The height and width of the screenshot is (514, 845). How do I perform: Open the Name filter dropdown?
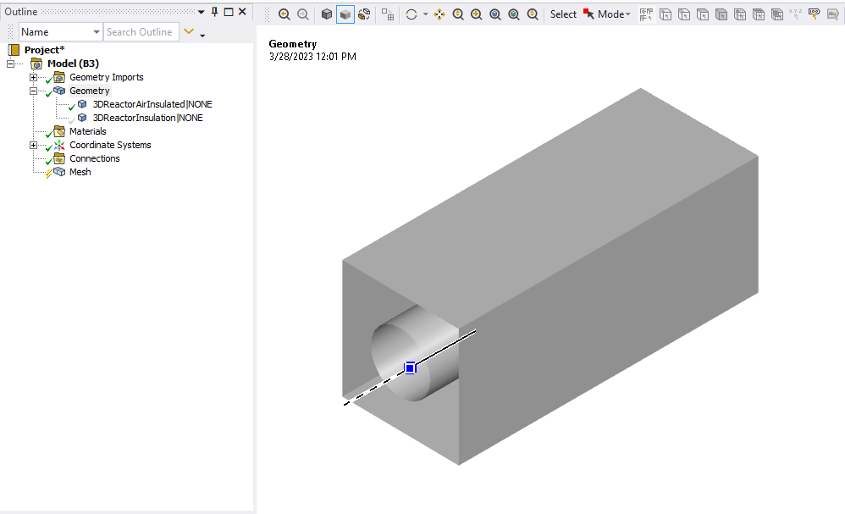pos(97,32)
